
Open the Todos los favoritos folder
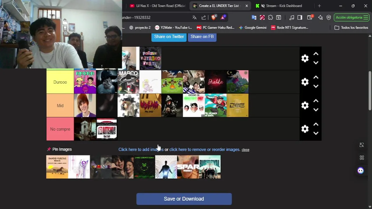[x=351, y=28]
